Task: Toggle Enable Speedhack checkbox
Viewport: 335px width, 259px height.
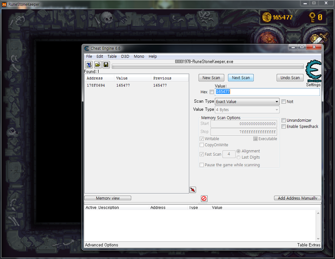Action: [x=283, y=127]
